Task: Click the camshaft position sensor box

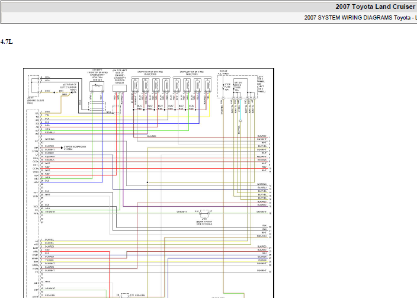Action: [120, 88]
